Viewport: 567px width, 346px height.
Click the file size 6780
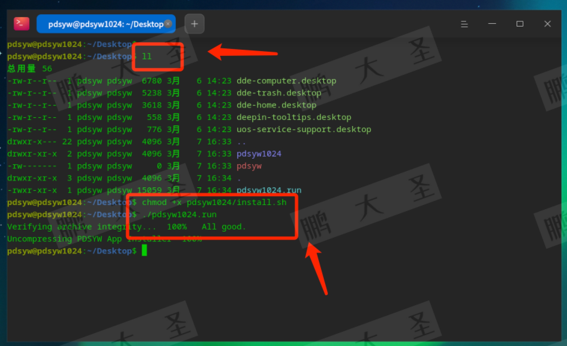(152, 81)
